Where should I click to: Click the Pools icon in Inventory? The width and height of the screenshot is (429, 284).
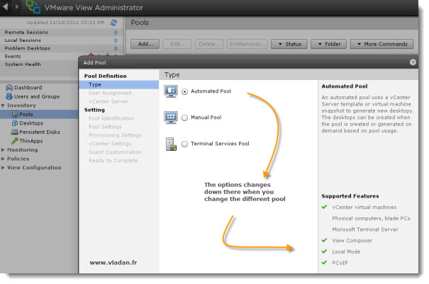coord(15,114)
